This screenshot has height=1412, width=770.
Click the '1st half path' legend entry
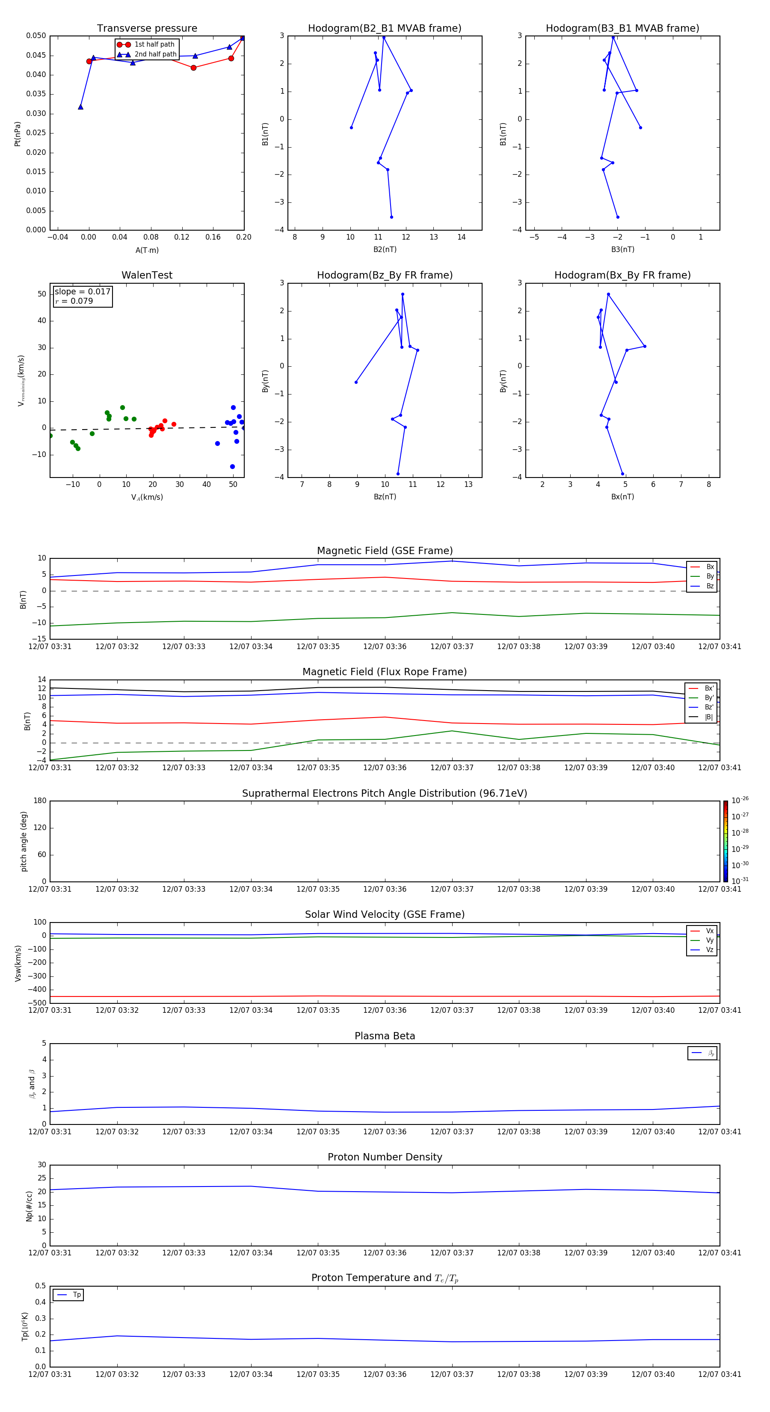pyautogui.click(x=146, y=44)
